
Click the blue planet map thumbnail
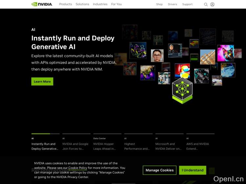[x=228, y=70]
